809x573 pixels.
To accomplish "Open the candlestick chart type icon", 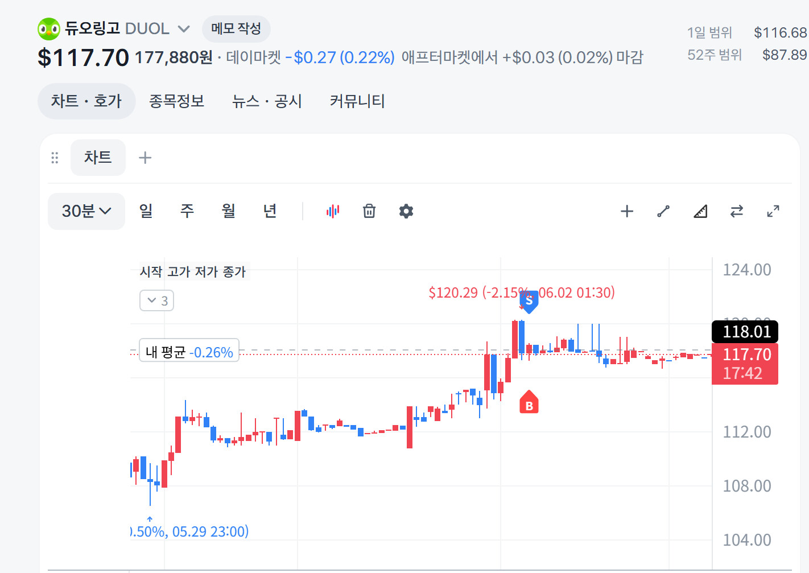I will [333, 211].
